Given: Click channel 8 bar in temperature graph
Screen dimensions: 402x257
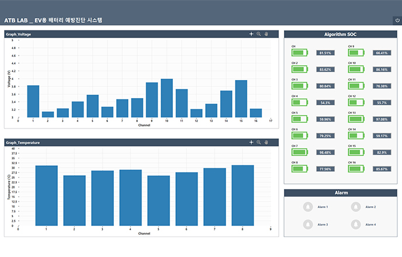Looking at the screenshot, I should (x=242, y=195).
